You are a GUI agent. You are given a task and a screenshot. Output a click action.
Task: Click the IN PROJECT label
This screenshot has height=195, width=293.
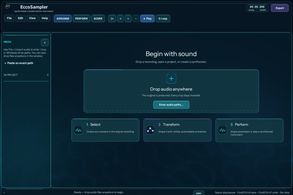tap(11, 75)
